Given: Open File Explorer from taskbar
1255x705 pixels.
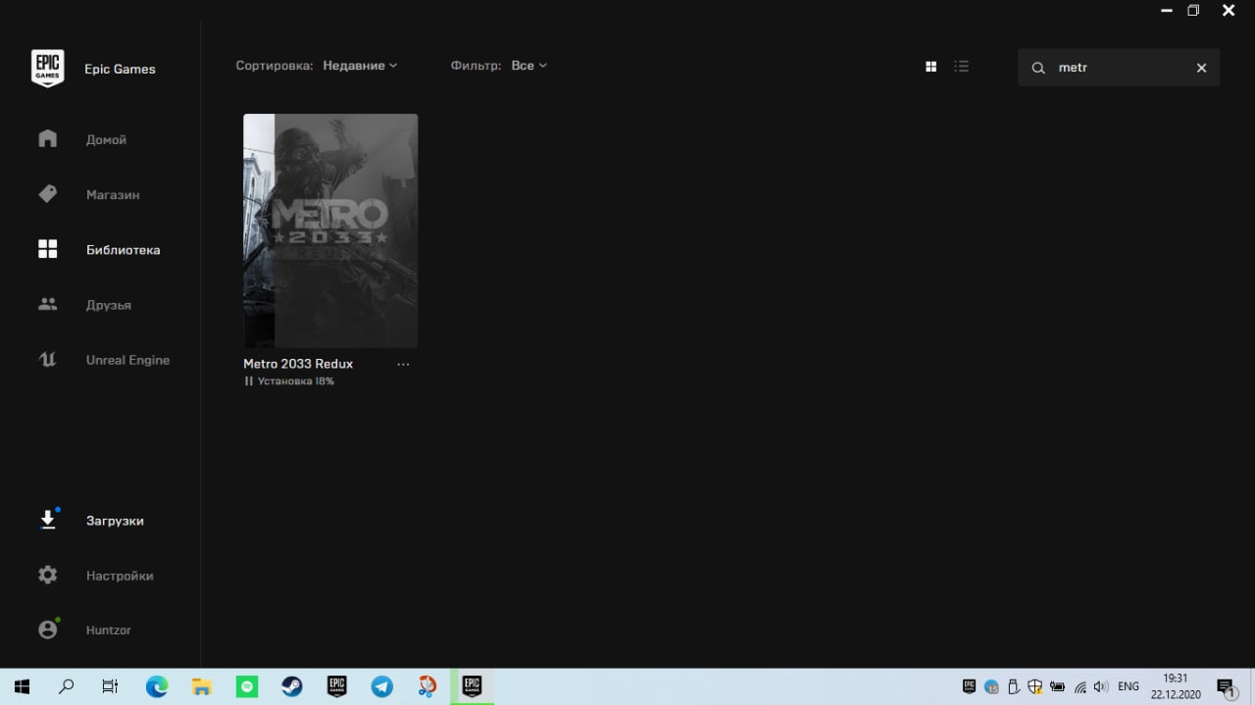Looking at the screenshot, I should click(201, 686).
